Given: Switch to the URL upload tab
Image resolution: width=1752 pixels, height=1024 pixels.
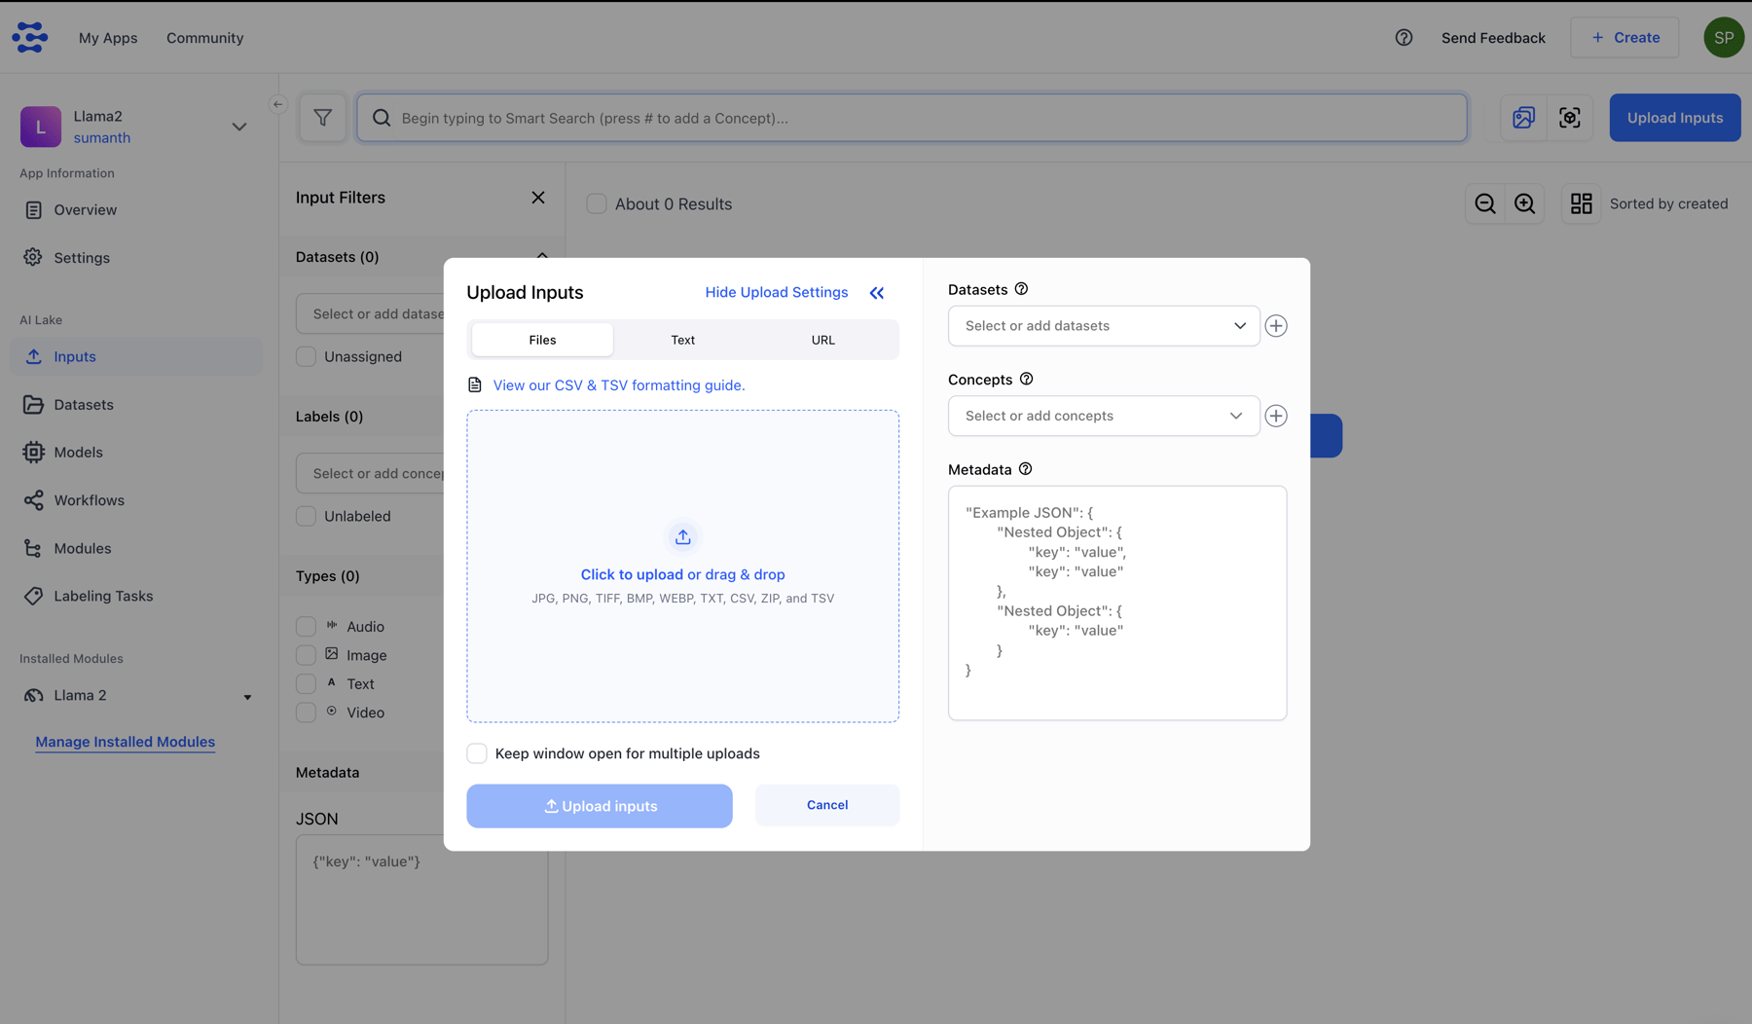Looking at the screenshot, I should click(822, 339).
